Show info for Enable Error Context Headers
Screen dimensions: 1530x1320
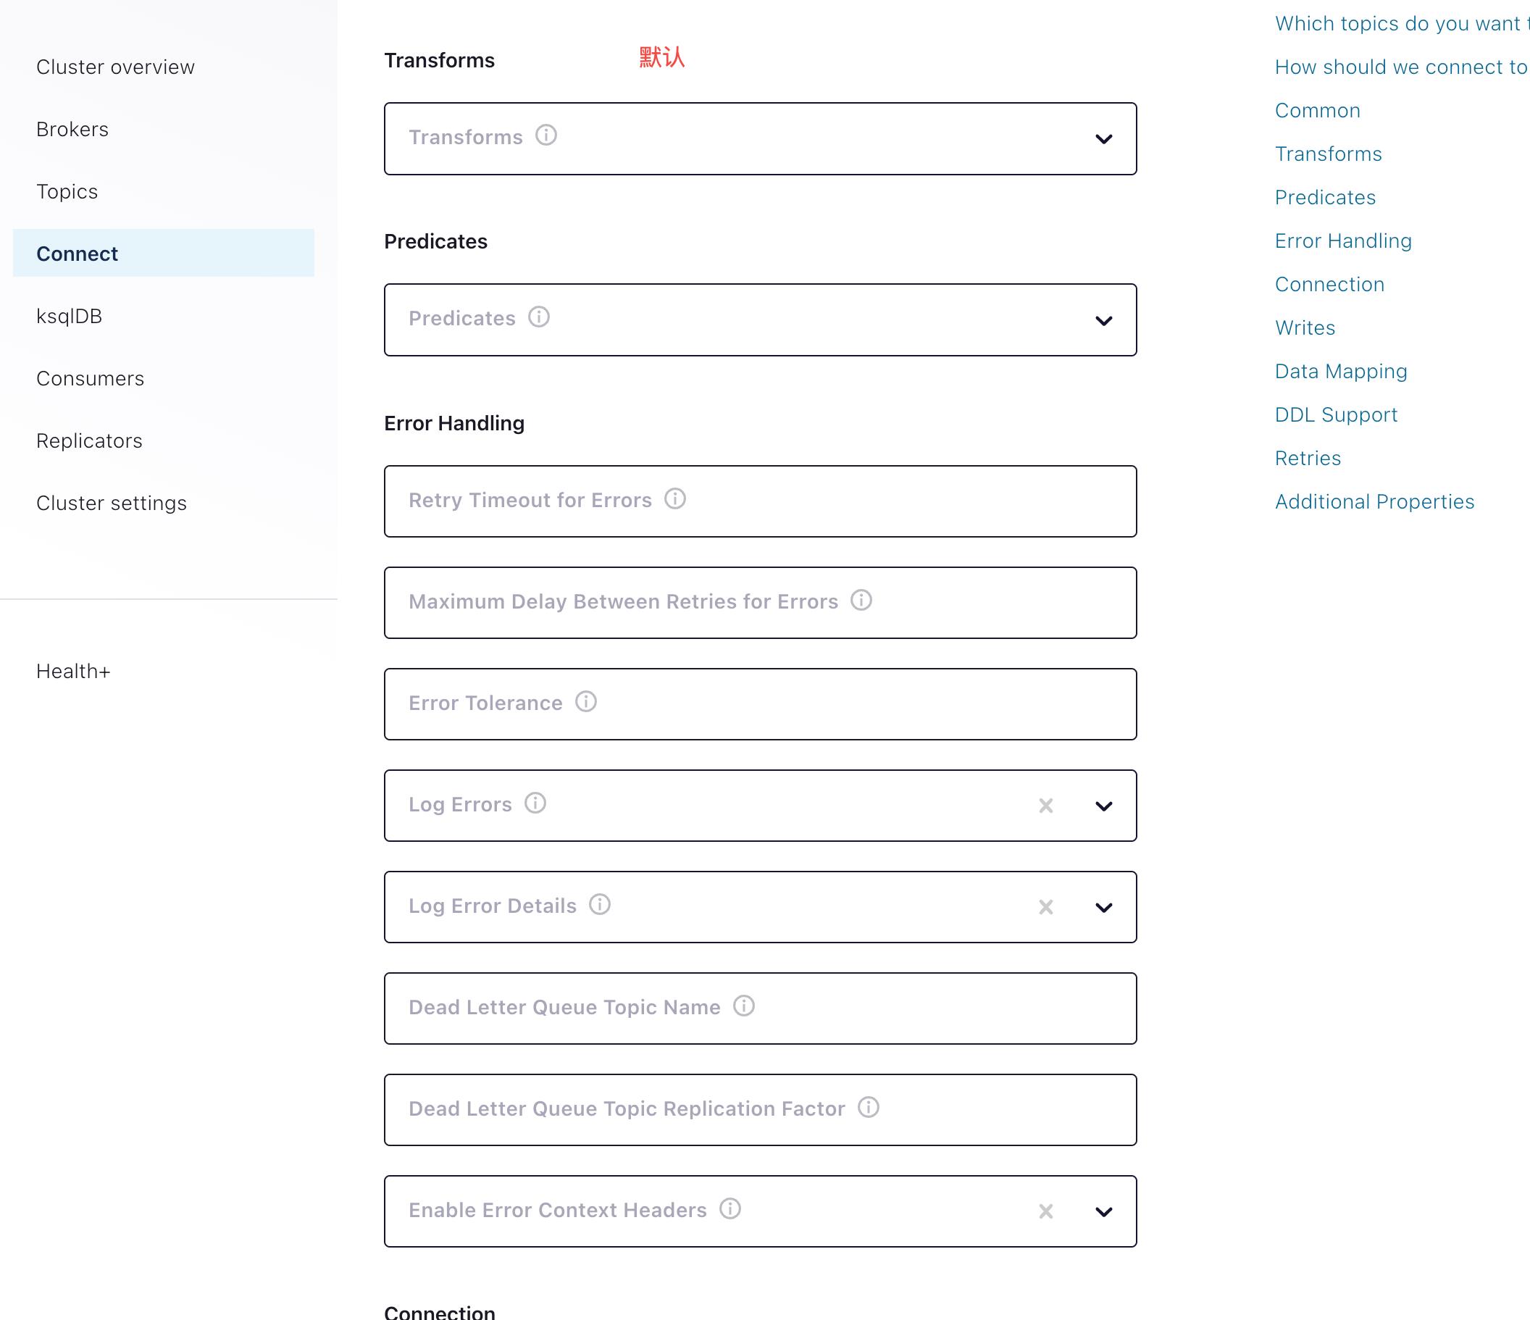(x=730, y=1208)
